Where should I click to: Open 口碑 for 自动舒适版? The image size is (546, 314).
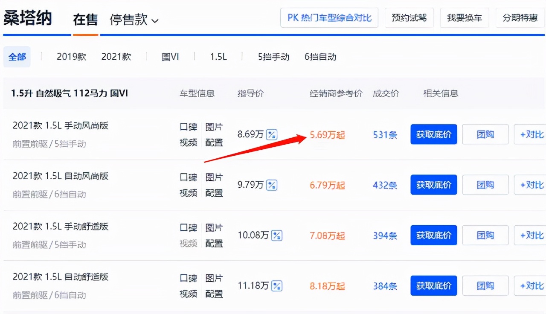(x=189, y=278)
